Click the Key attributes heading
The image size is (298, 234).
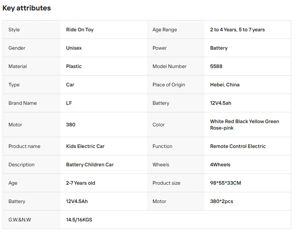click(27, 8)
